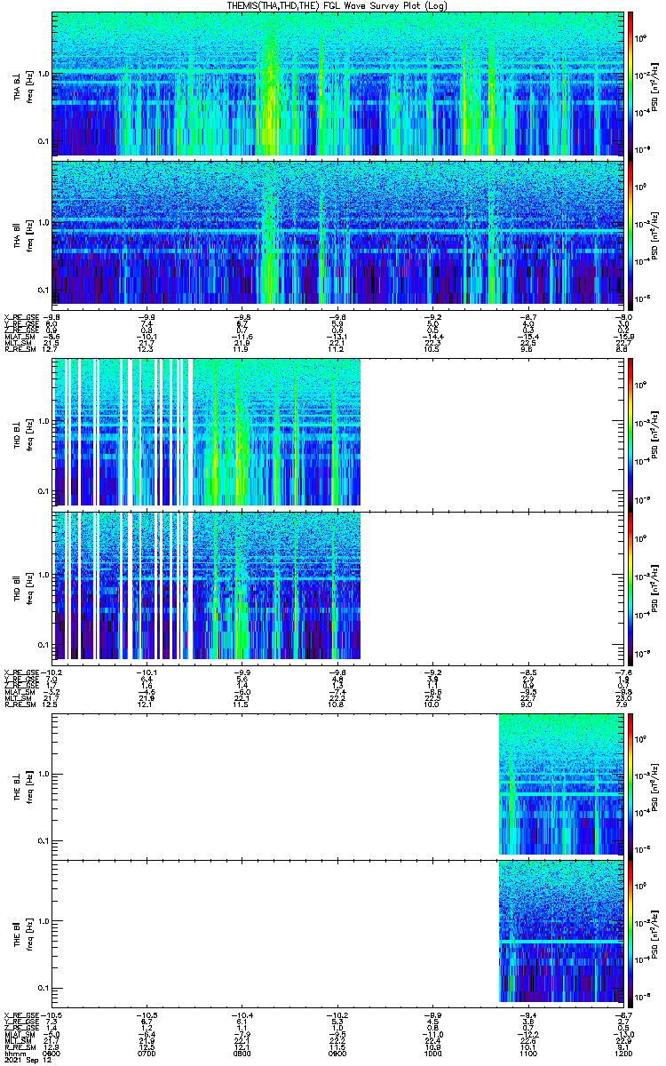666x1066 pixels.
Task: Click the 0.1 frequency tick on THA BII axis
Action: click(44, 290)
